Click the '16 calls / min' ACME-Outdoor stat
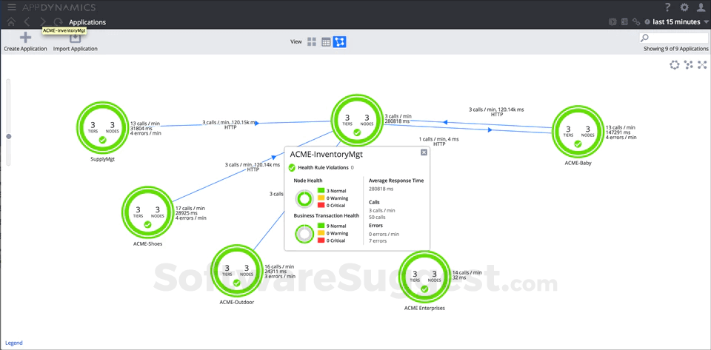The width and height of the screenshot is (711, 350). click(279, 266)
